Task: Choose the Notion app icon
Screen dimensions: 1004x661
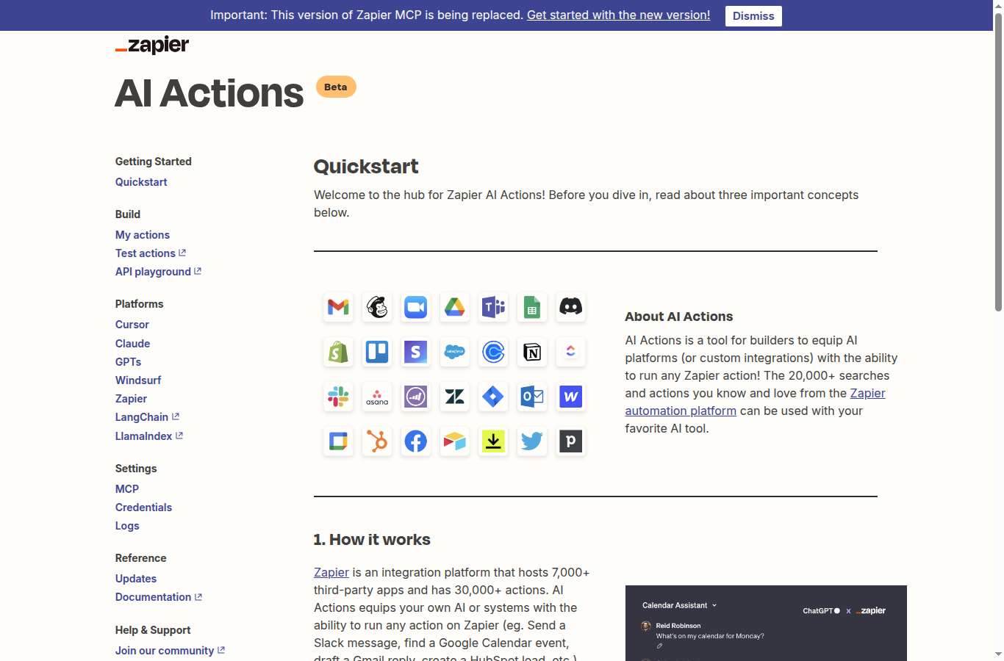Action: pos(532,352)
